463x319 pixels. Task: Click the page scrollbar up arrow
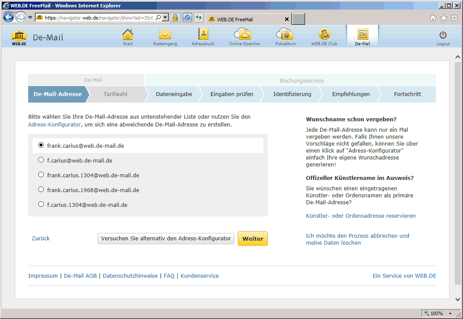click(458, 57)
